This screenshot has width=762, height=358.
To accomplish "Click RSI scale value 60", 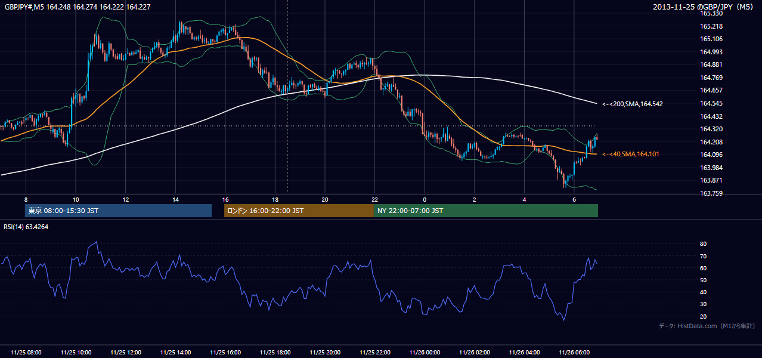I will (x=703, y=268).
